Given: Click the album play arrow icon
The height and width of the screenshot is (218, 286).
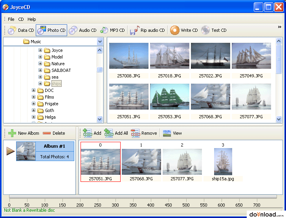Looking at the screenshot, I should 10,151.
